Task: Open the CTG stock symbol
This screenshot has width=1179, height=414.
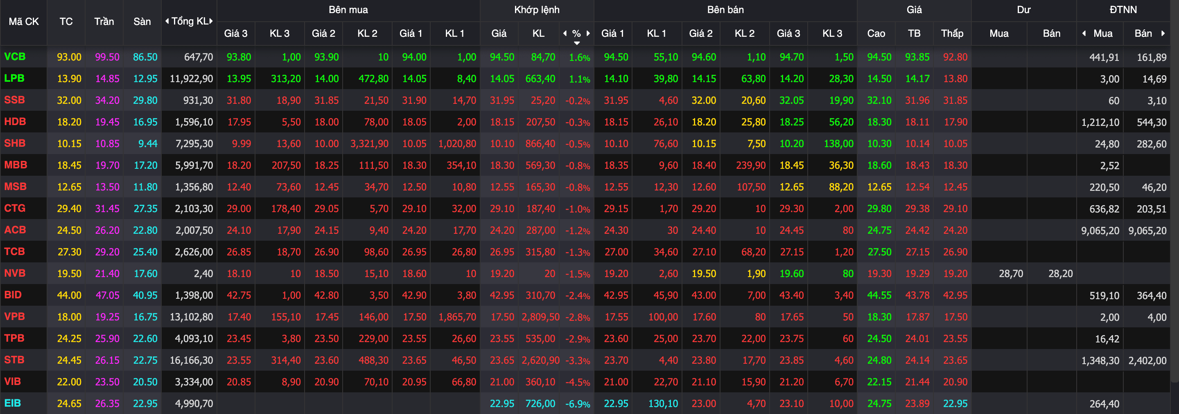Action: tap(15, 208)
